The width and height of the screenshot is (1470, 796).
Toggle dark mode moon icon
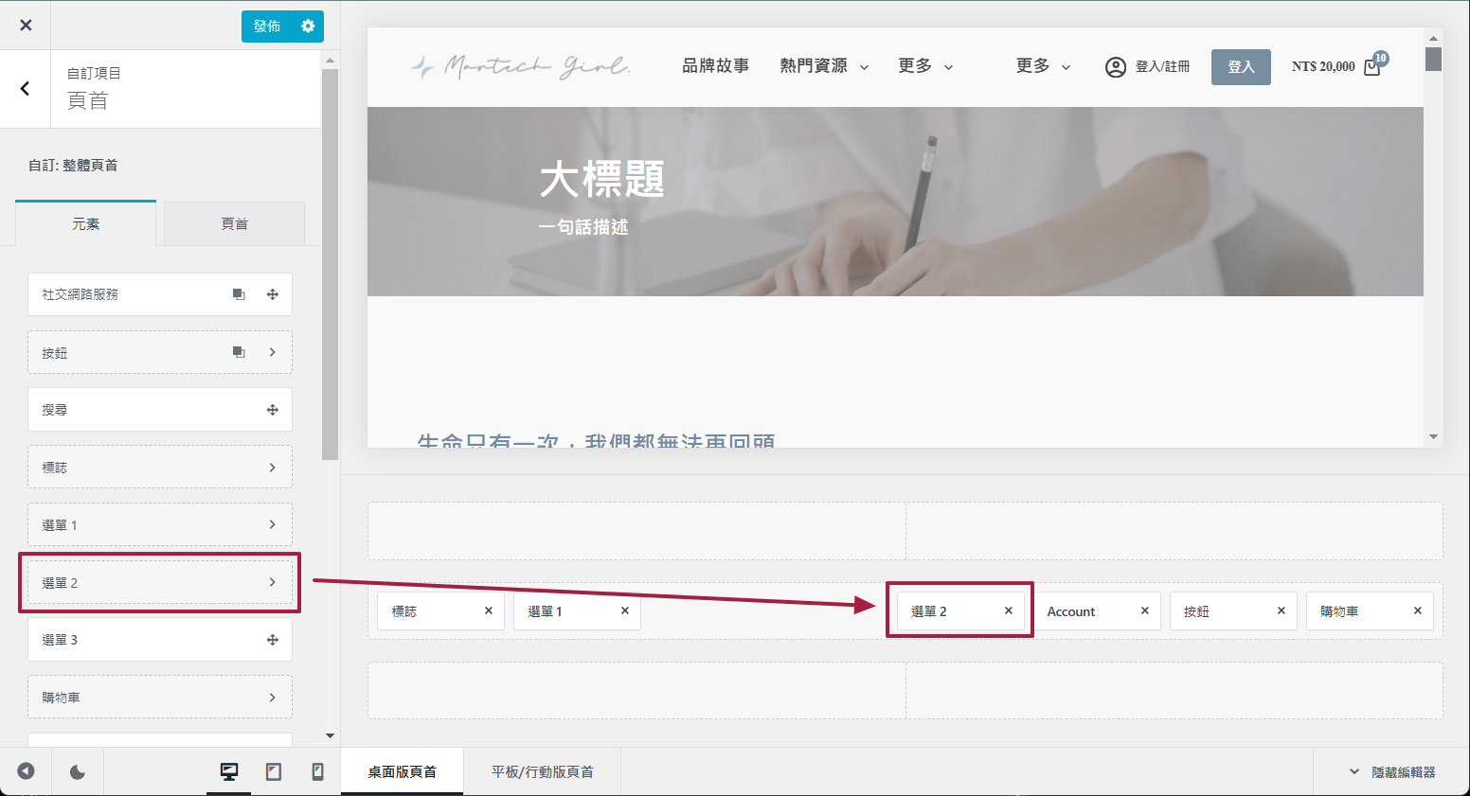[78, 772]
